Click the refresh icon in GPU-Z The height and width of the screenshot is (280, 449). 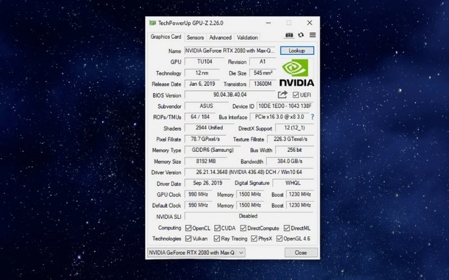tap(301, 35)
